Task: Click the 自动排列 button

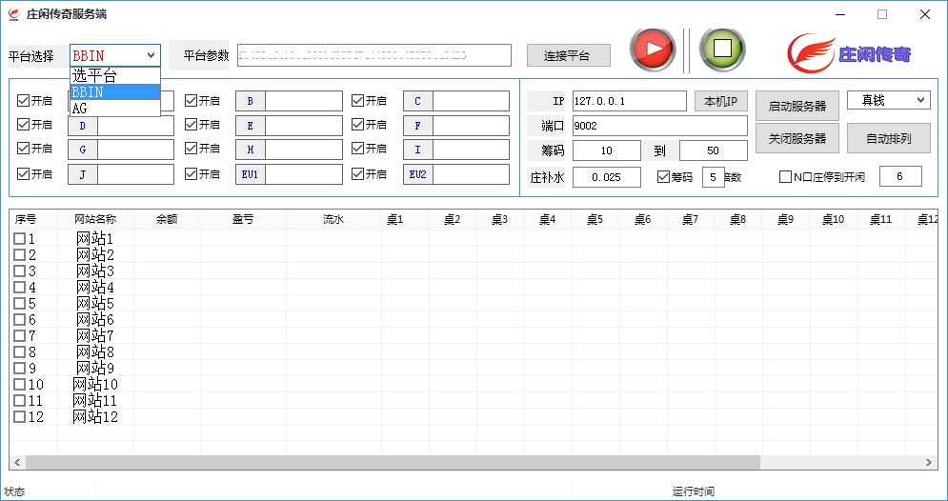Action: [888, 138]
